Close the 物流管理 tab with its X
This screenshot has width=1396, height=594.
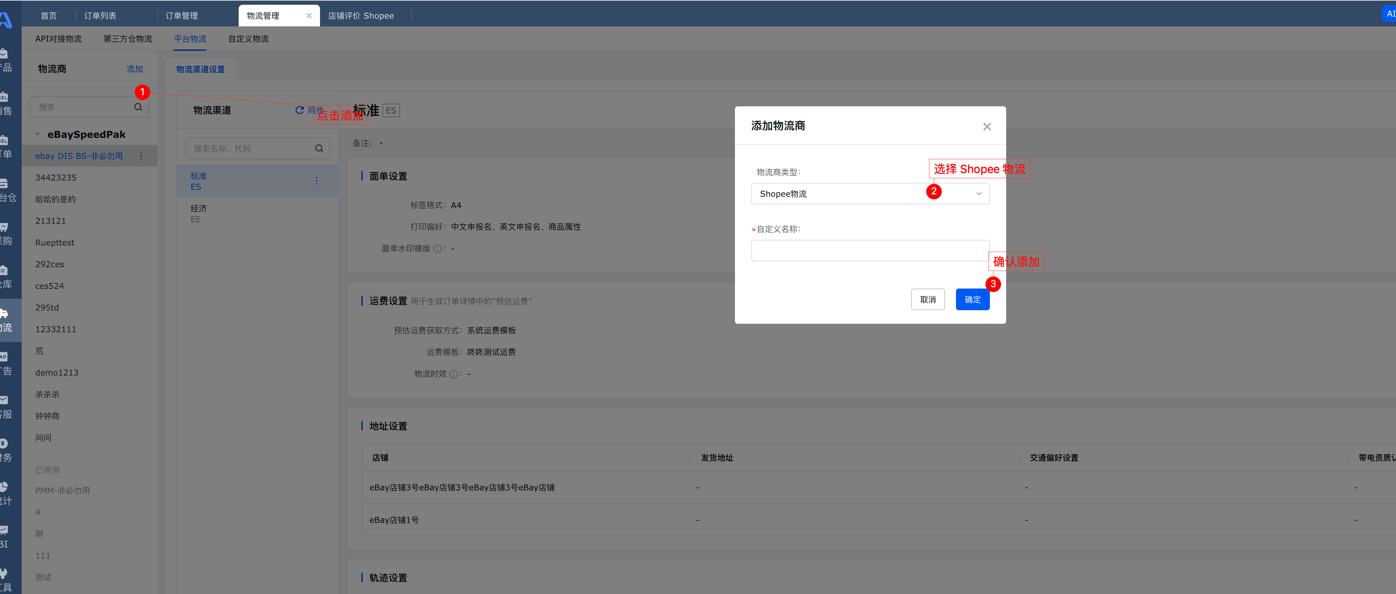309,16
